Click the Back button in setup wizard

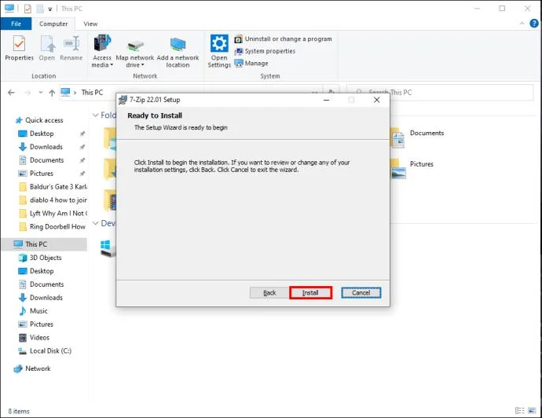point(269,293)
